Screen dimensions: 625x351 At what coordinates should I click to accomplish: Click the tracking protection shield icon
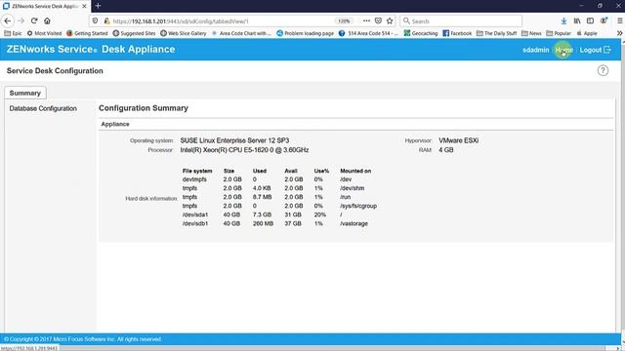95,20
